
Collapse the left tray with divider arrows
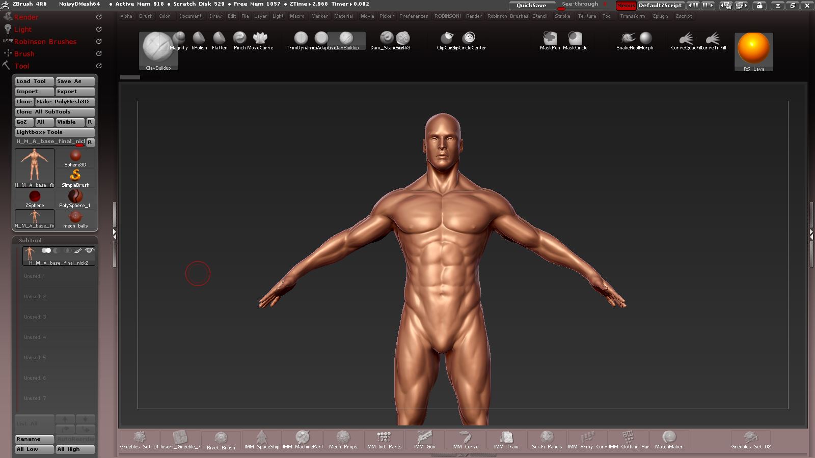pyautogui.click(x=115, y=234)
